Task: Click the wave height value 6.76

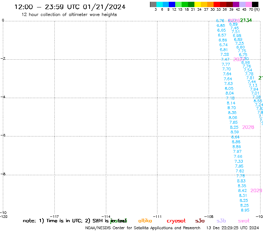Action: pos(220,21)
